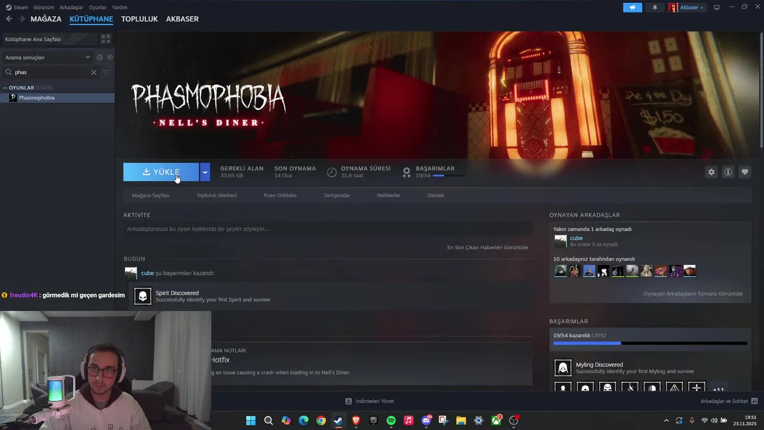The width and height of the screenshot is (764, 430).
Task: Open the Yardım menu
Action: click(x=119, y=7)
